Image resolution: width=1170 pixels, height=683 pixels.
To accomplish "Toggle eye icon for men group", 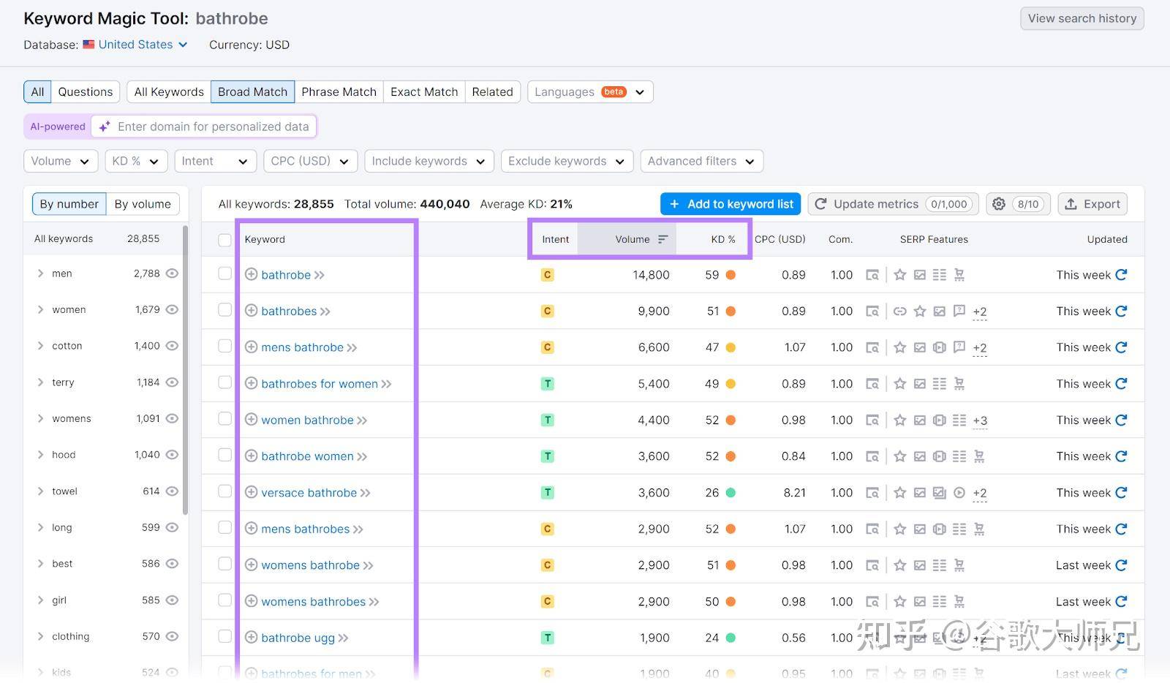I will [172, 273].
